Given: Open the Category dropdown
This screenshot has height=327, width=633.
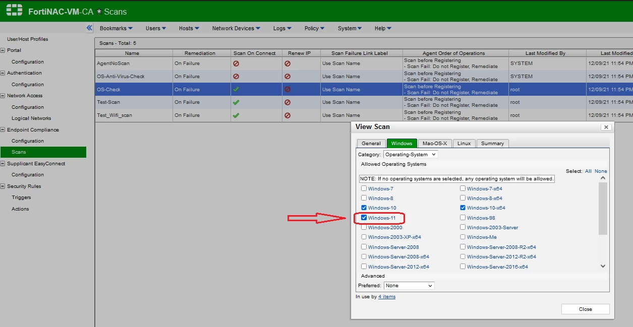Looking at the screenshot, I should [x=411, y=154].
